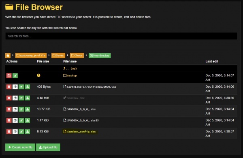Click the File Browser page heading
The height and width of the screenshot is (158, 243).
pos(39,7)
